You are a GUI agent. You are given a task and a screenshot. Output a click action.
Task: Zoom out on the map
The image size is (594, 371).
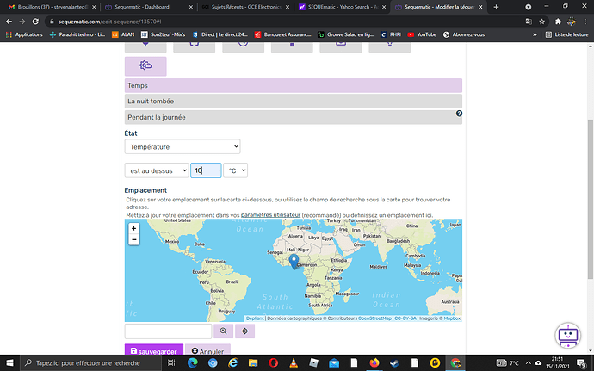(x=133, y=239)
